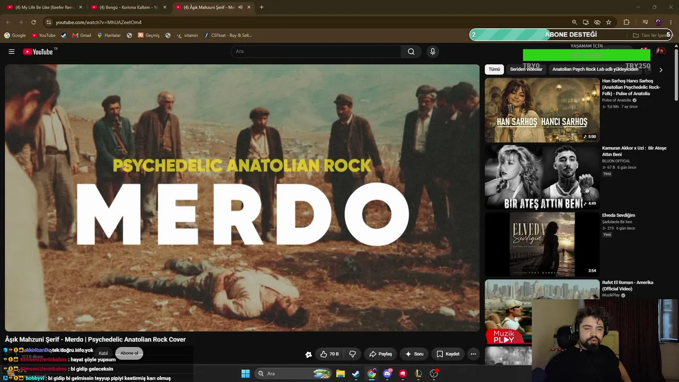
Task: Open the Han Sarhoş Hancı Sarhoş thumbnail
Action: tap(542, 110)
